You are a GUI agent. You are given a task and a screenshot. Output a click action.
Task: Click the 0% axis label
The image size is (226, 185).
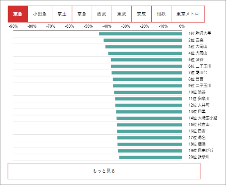tap(182, 26)
